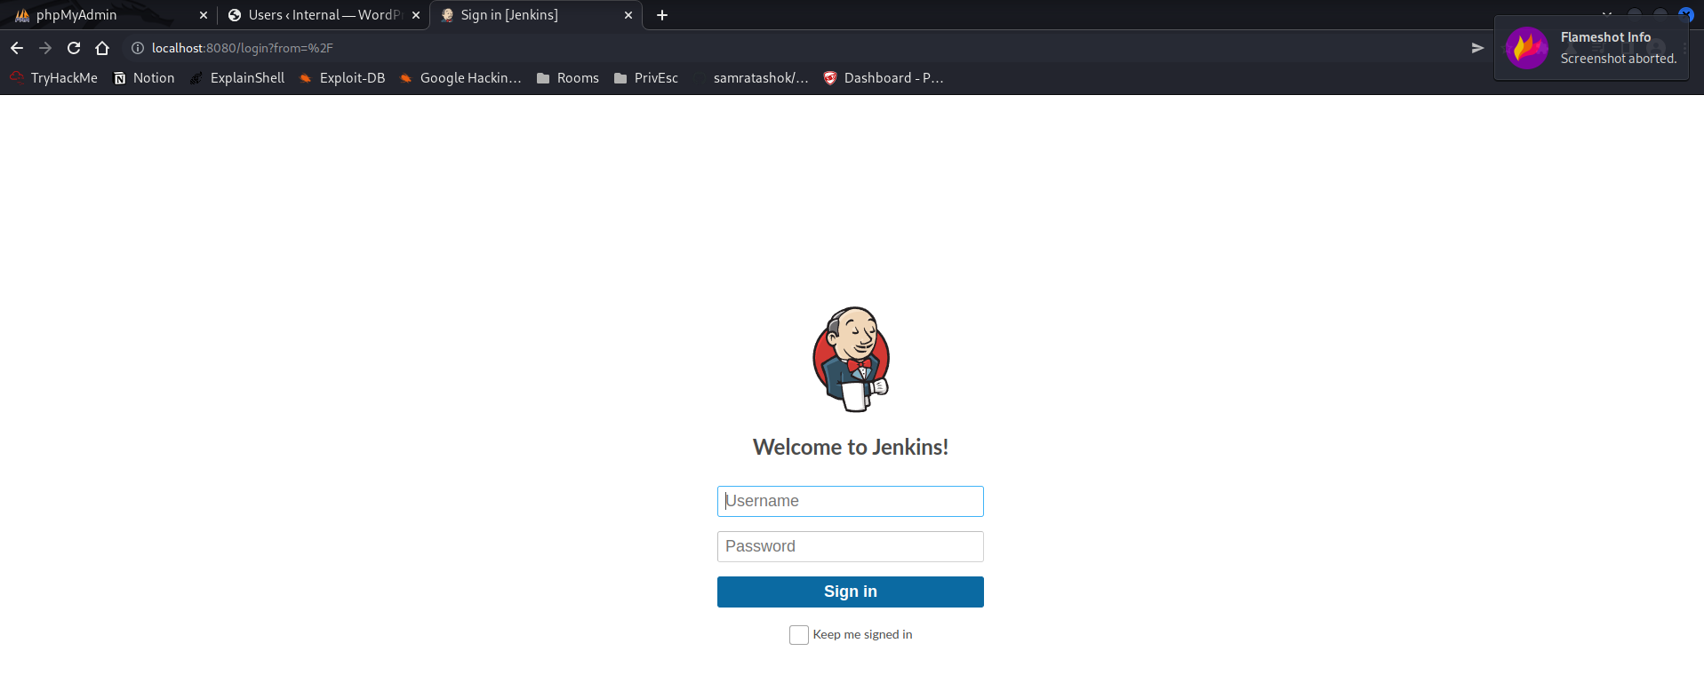
Task: Reload the Jenkins login page
Action: coord(74,48)
